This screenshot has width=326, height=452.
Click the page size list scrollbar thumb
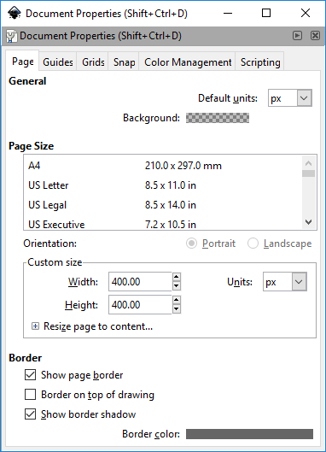308,173
